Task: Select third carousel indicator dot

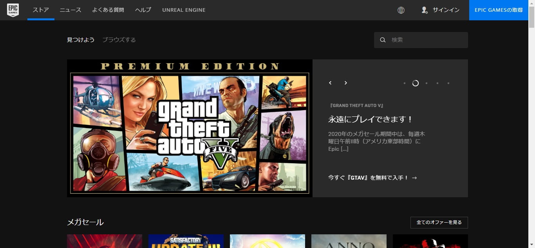Action: point(427,83)
